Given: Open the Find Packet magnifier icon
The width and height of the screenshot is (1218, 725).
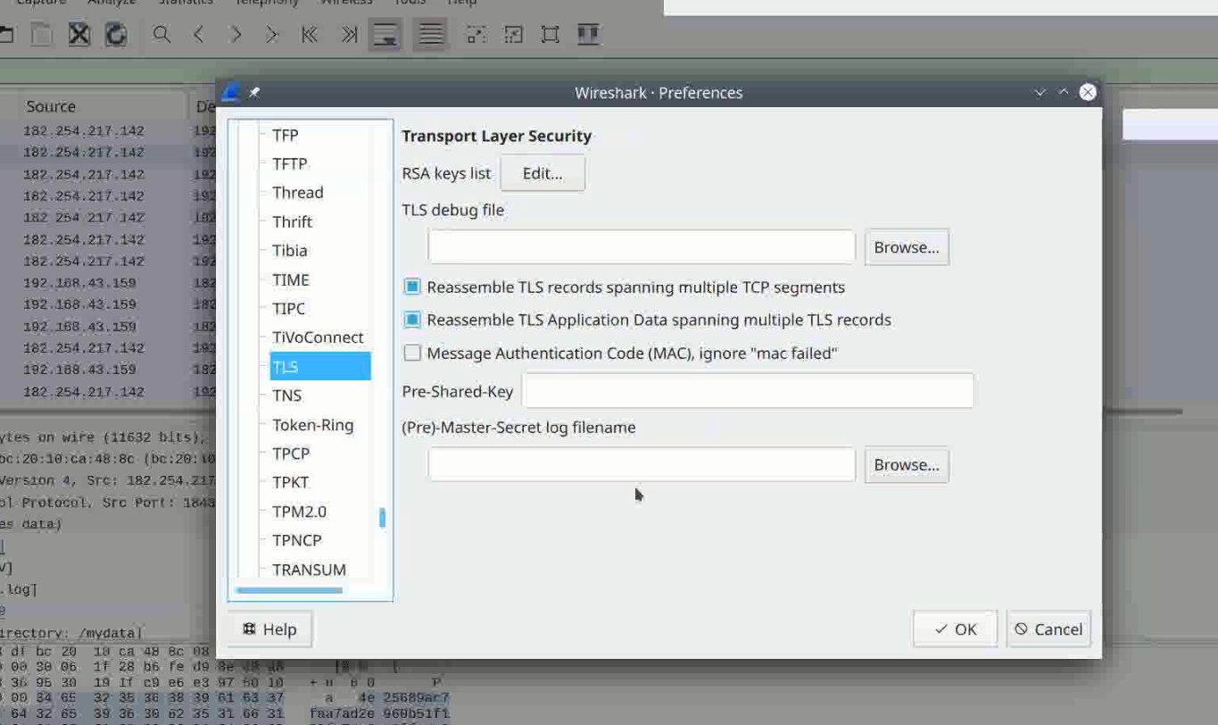Looking at the screenshot, I should pyautogui.click(x=162, y=35).
